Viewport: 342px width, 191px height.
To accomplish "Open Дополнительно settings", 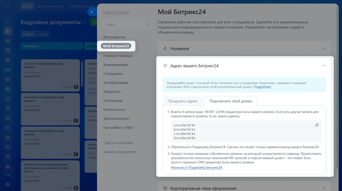I will pos(116,118).
